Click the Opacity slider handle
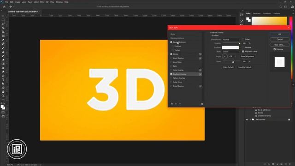The width and height of the screenshot is (295, 166). coord(240,43)
